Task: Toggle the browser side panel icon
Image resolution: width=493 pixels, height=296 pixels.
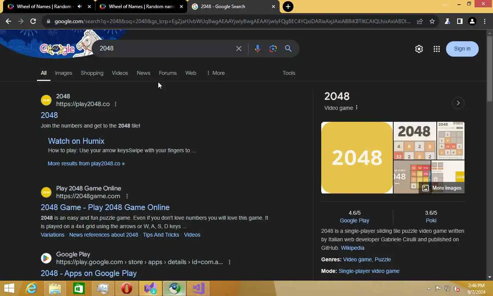Action: [x=459, y=22]
